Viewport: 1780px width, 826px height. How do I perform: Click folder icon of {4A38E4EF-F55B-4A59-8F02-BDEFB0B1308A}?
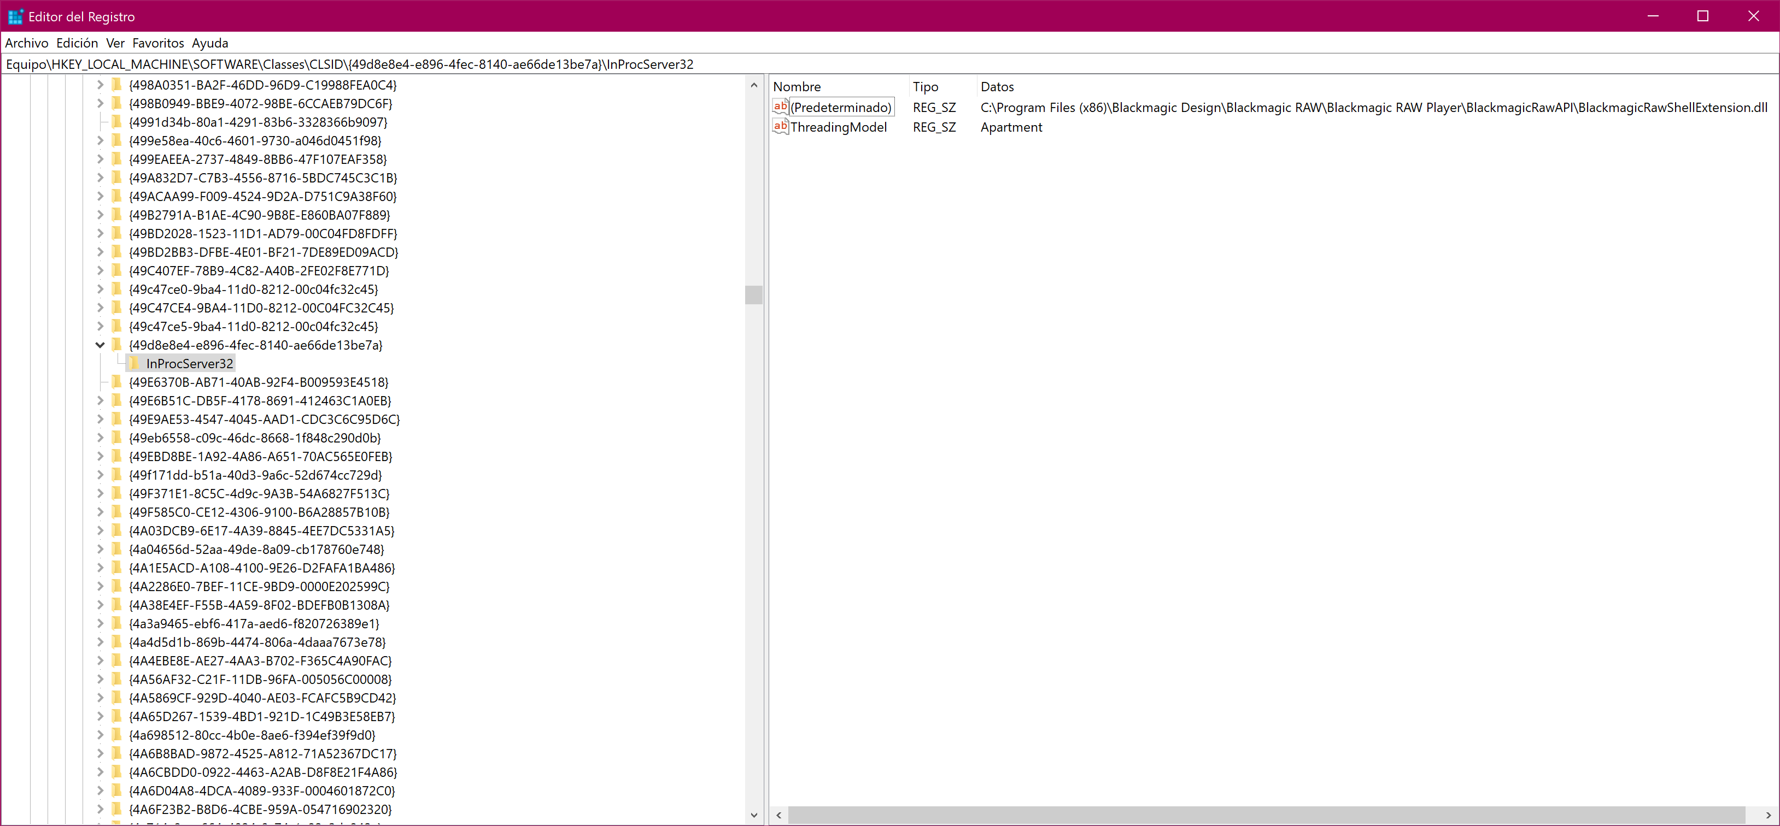(117, 605)
